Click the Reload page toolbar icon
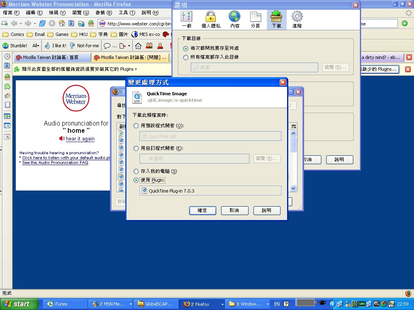Image resolution: width=414 pixels, height=310 pixels. point(42,23)
